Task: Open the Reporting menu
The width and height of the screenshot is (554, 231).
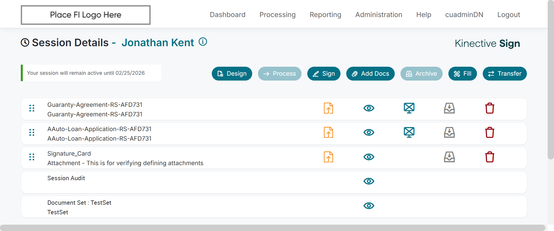Action: [x=325, y=15]
